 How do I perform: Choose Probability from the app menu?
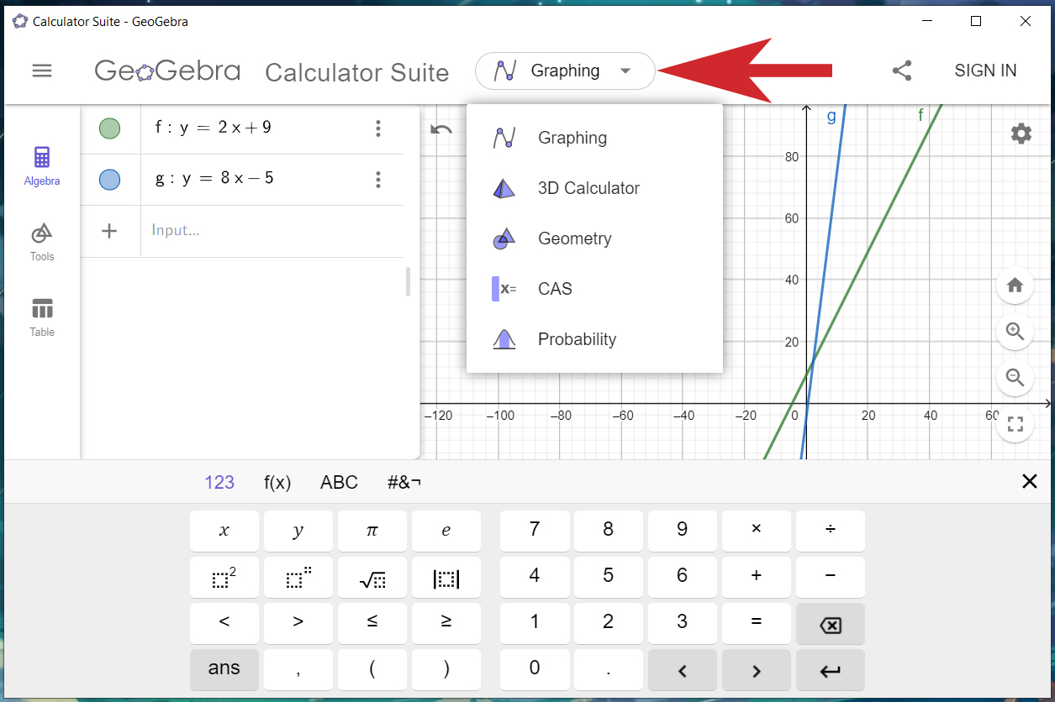594,339
